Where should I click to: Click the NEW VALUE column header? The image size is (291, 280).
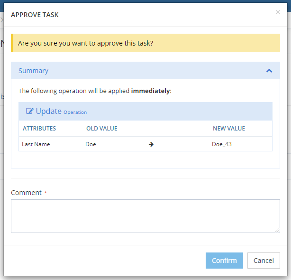click(229, 129)
